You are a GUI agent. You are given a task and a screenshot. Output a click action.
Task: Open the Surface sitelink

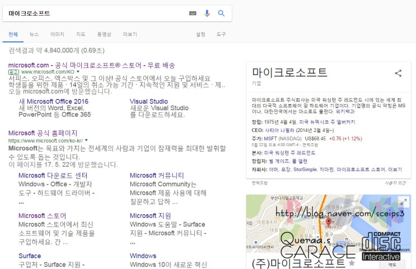(30, 256)
